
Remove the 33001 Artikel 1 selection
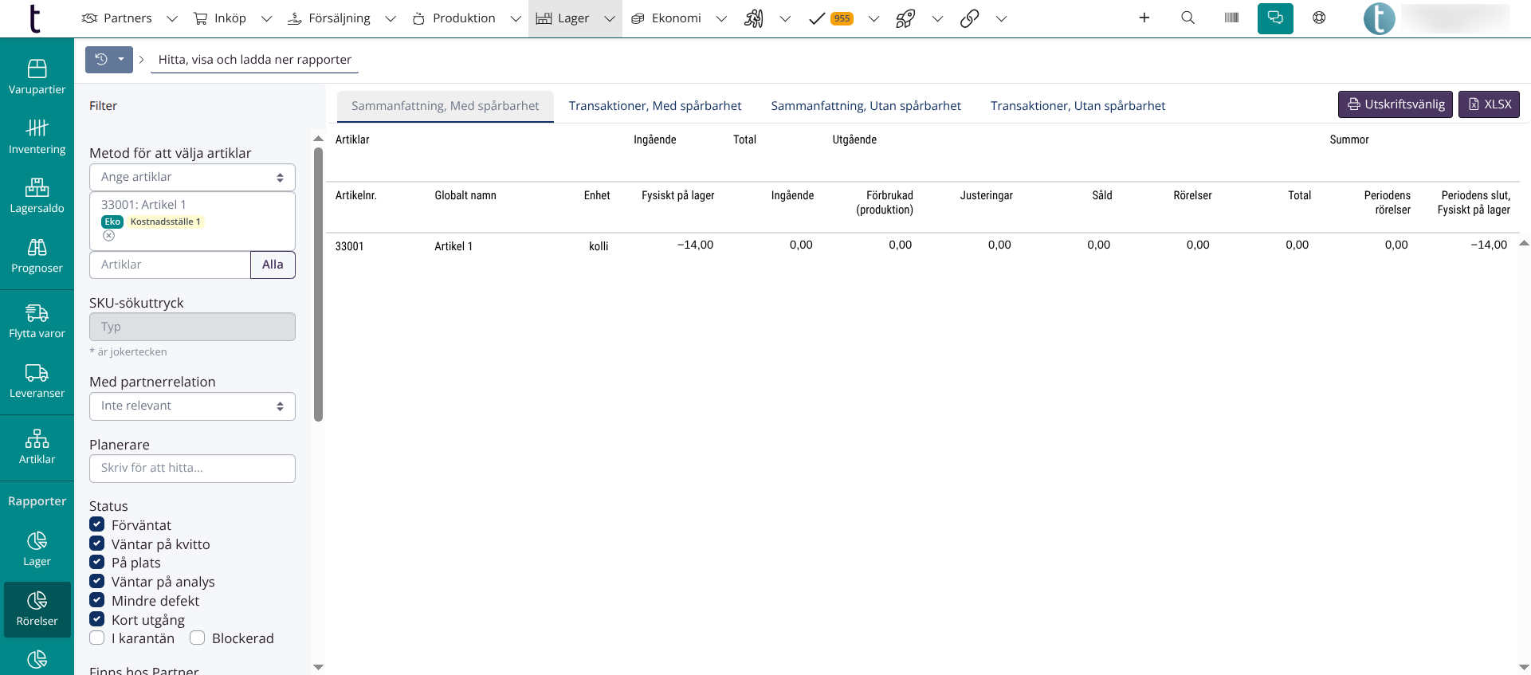point(109,236)
